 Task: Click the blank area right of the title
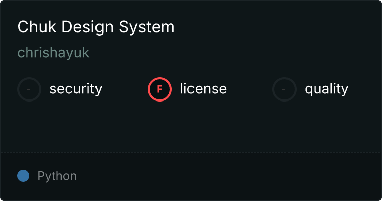pyautogui.click(x=276, y=27)
